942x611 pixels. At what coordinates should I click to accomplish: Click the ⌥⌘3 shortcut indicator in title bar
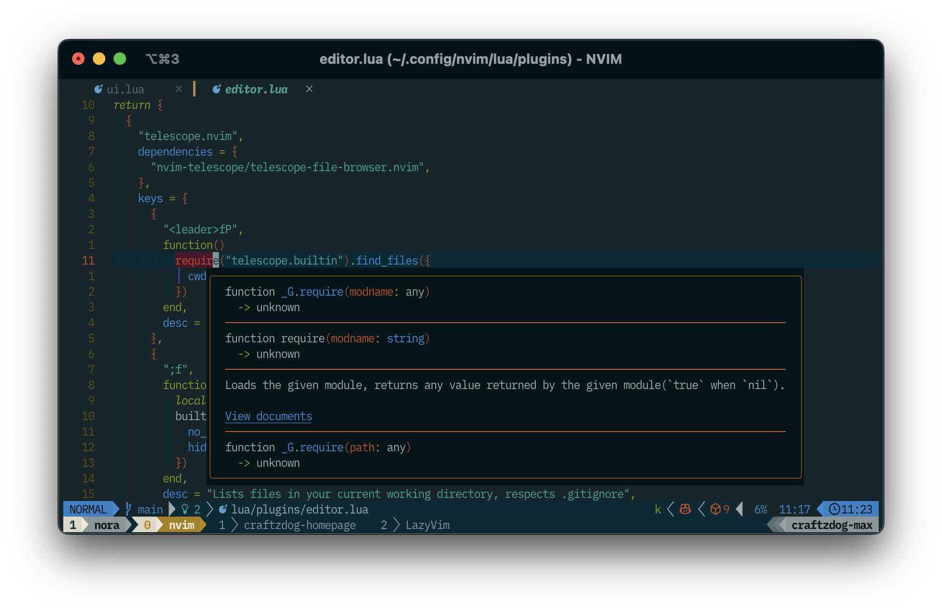click(161, 59)
